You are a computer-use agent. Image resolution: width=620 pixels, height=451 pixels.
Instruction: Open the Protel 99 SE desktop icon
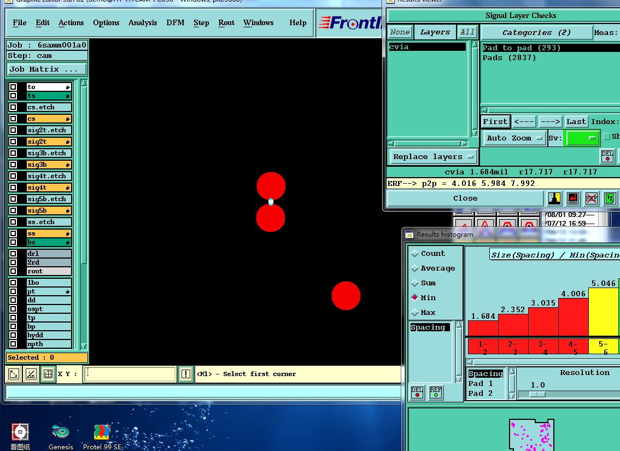click(x=102, y=437)
